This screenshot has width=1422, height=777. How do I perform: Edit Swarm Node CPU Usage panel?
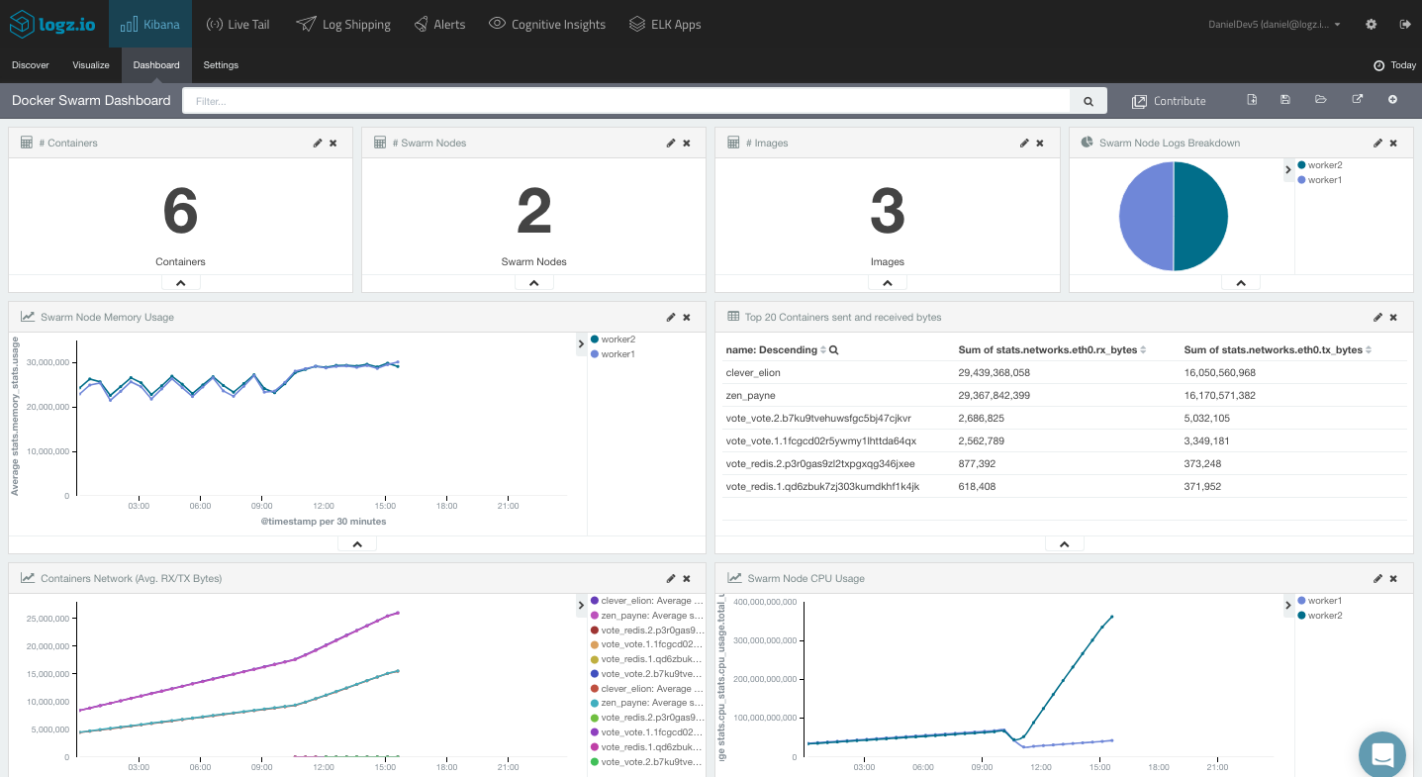point(1377,578)
